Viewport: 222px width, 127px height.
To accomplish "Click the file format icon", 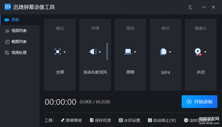I will click(x=163, y=52).
